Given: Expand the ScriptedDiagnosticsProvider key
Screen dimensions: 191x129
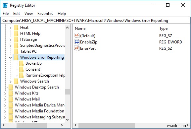Looking at the screenshot, I should pos(11,46).
